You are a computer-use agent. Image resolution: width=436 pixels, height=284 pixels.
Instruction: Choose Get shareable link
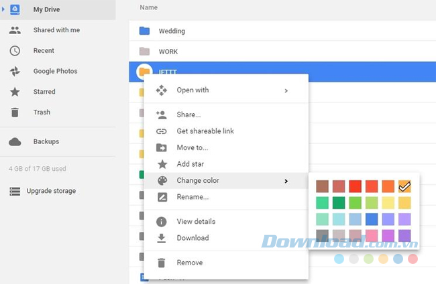[x=226, y=131]
